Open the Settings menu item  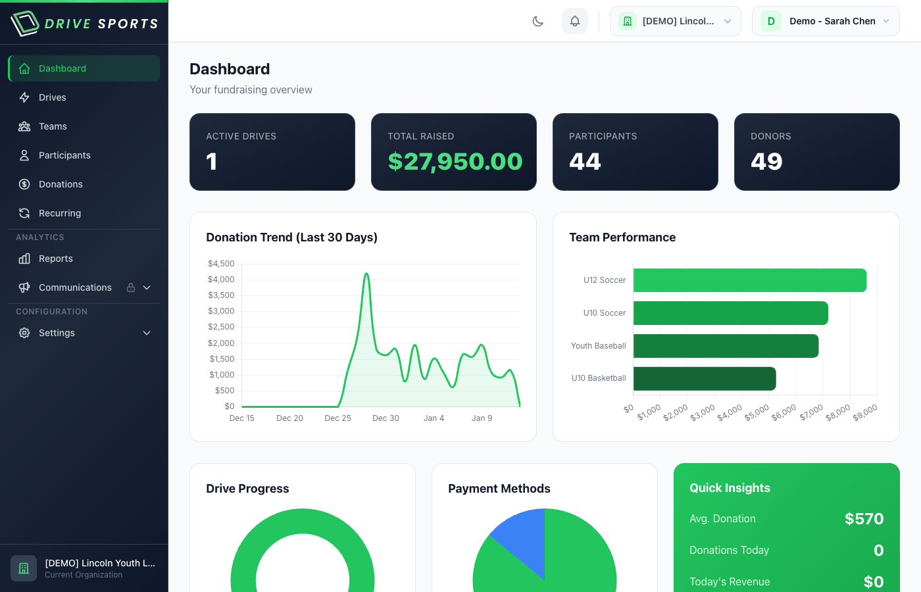click(x=84, y=333)
